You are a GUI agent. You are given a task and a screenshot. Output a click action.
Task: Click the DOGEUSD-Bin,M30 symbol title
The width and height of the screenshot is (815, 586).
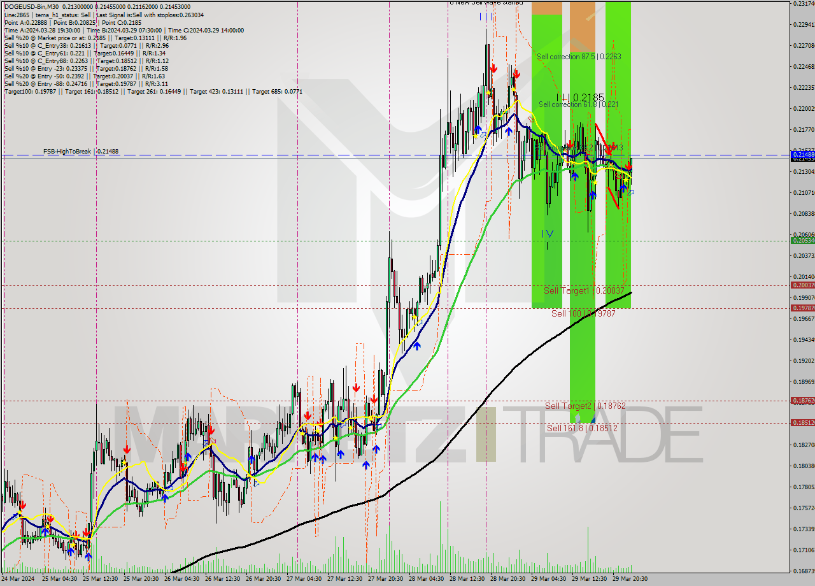(x=32, y=6)
